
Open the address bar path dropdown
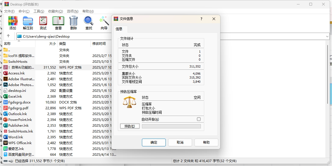click(x=328, y=36)
